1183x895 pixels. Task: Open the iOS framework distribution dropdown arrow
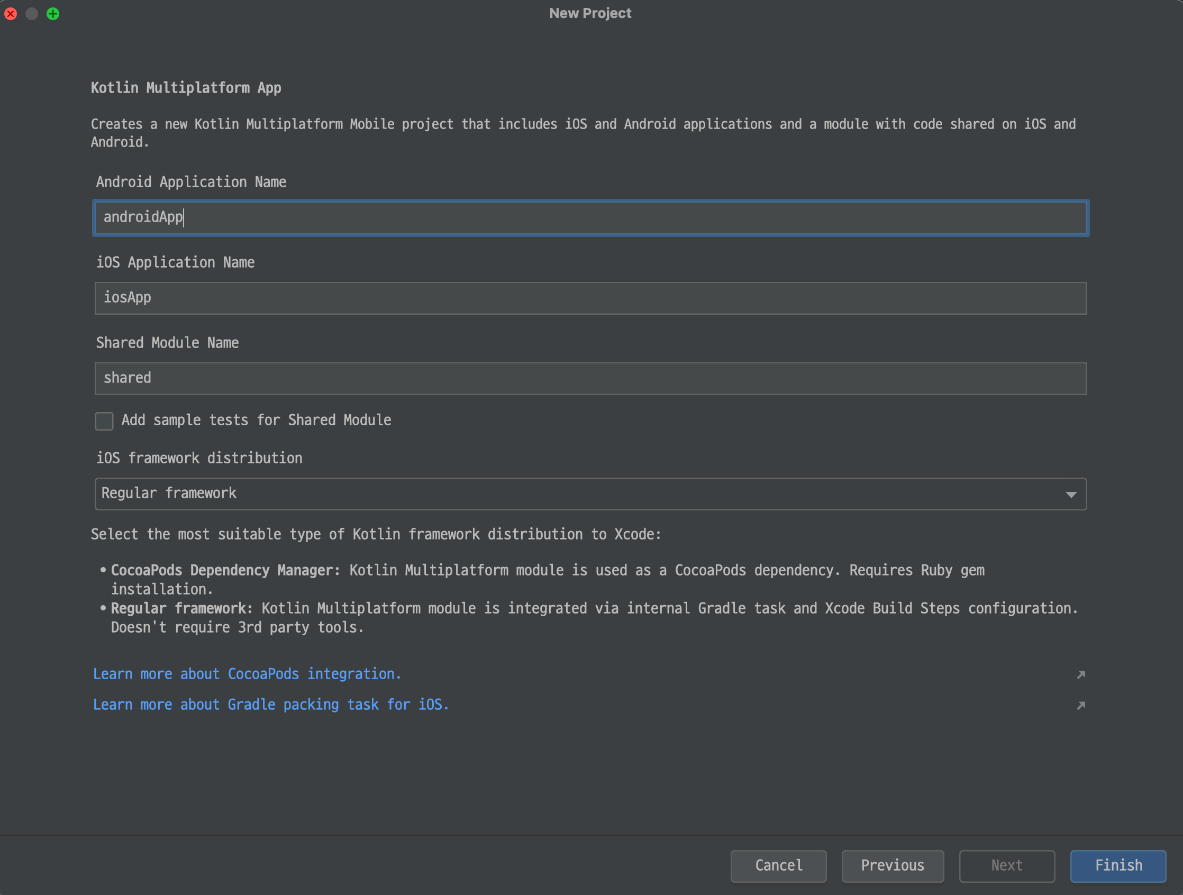(x=1071, y=494)
